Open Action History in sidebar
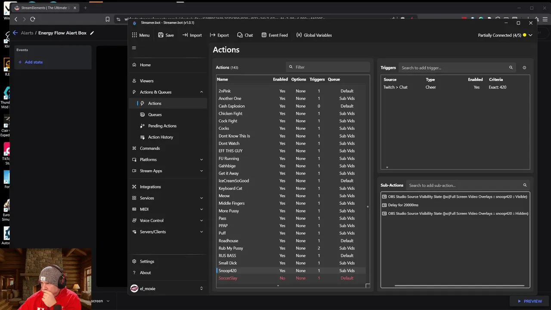Viewport: 551px width, 310px height. (168, 137)
